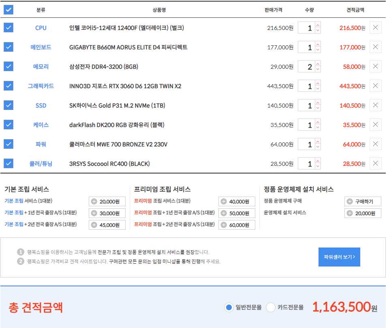Open product GIGABYTE B660M AORUS ELITE D4

[x=128, y=47]
